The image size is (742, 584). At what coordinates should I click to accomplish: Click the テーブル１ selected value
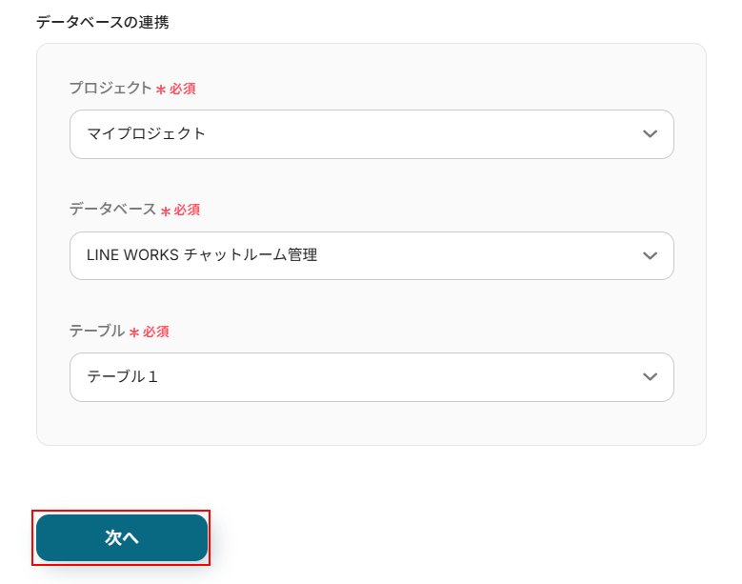(123, 377)
